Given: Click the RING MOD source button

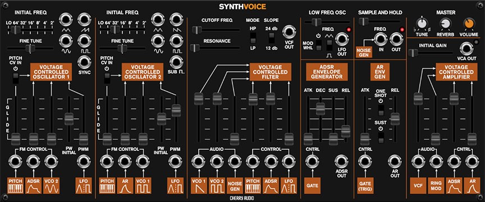Looking at the screenshot, I should [436, 186].
